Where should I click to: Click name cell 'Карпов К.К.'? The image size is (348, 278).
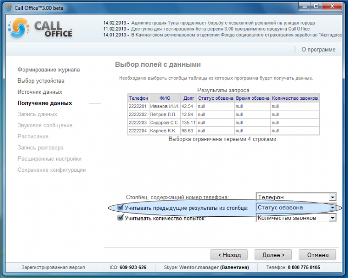click(x=165, y=130)
